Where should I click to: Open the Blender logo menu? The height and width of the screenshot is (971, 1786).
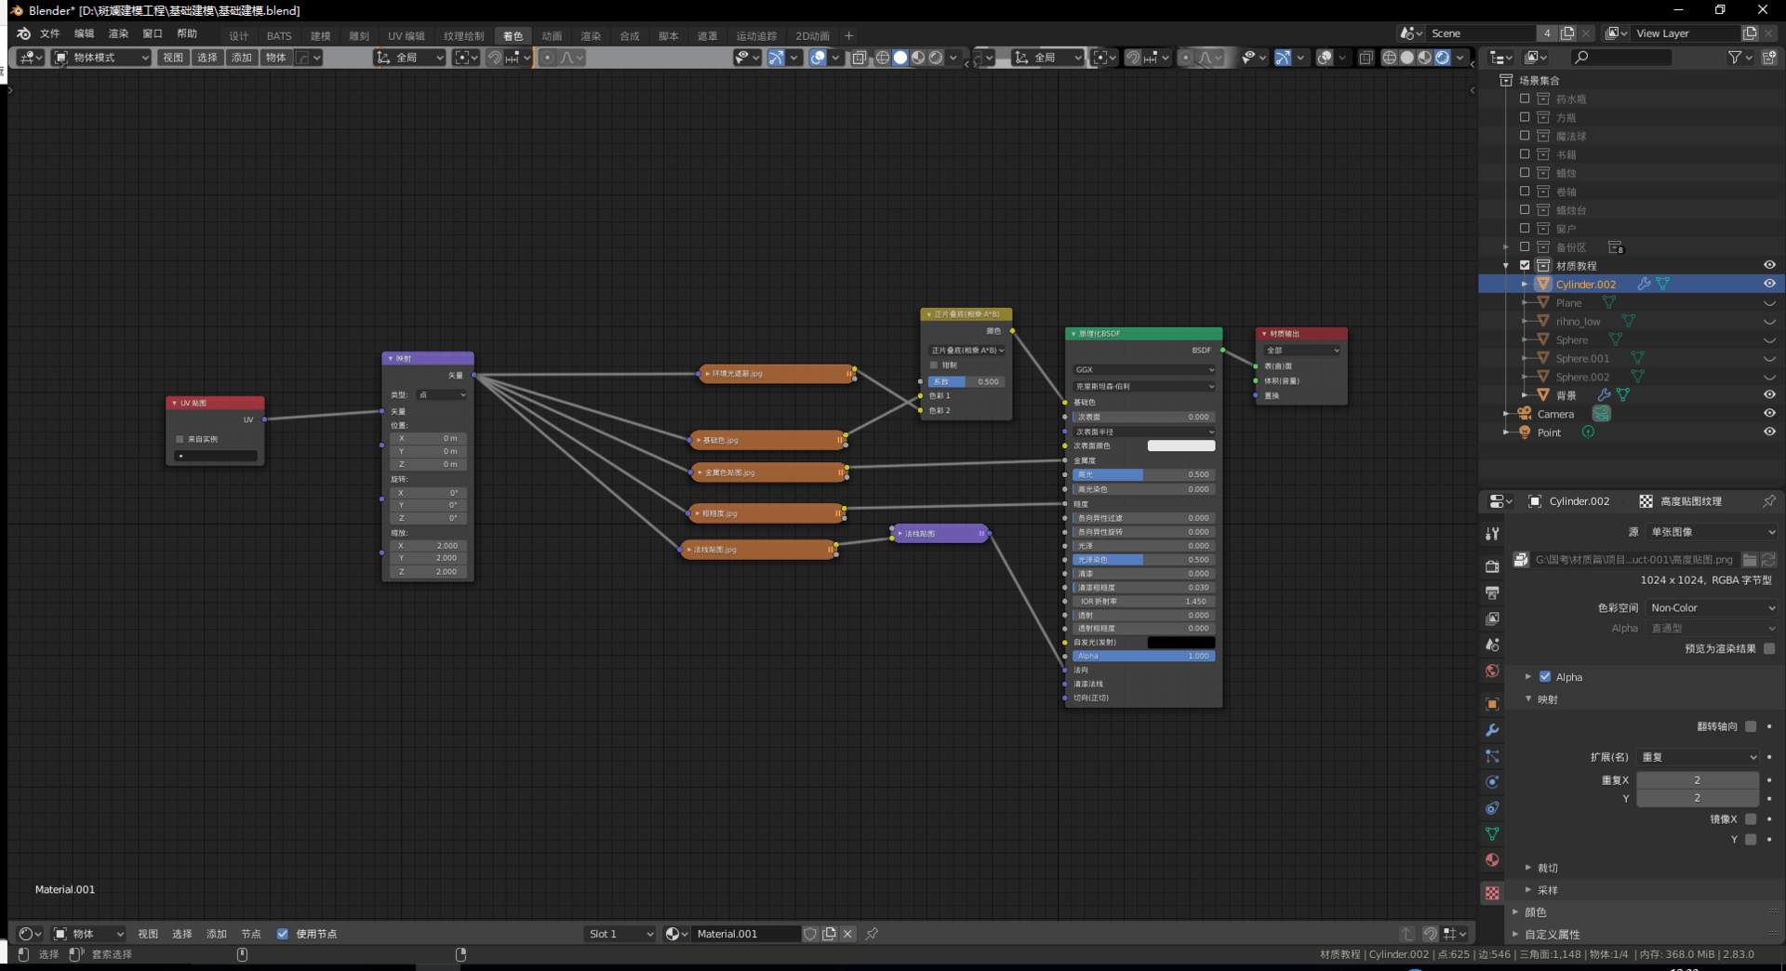coord(23,33)
